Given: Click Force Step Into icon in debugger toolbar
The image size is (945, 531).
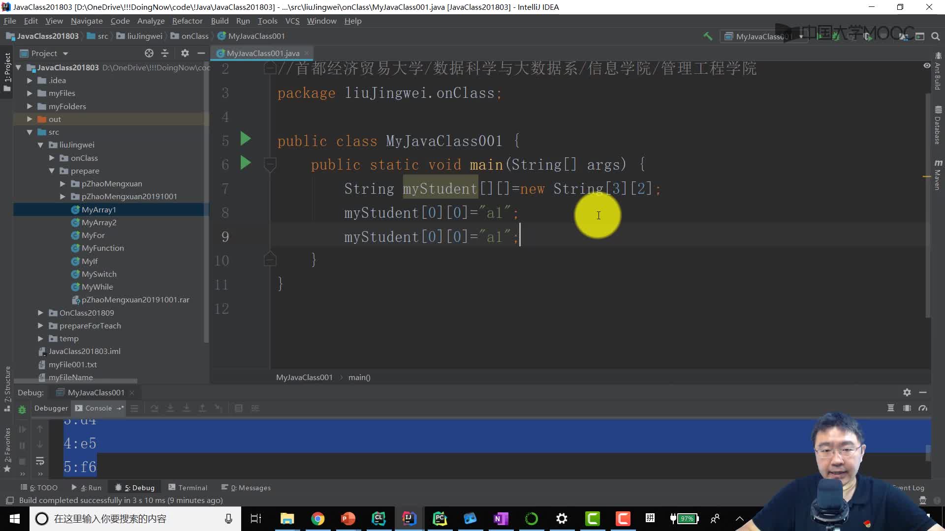Looking at the screenshot, I should click(186, 408).
